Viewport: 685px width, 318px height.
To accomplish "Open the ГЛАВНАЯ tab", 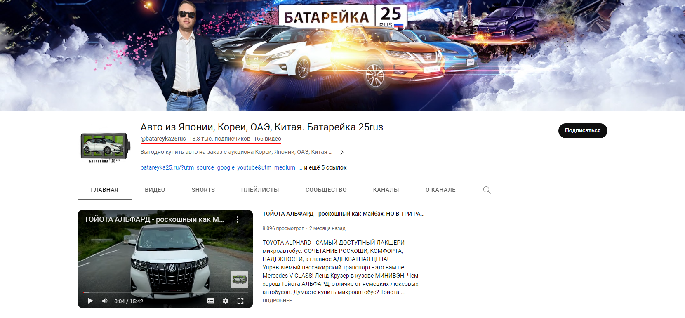I will click(x=105, y=190).
